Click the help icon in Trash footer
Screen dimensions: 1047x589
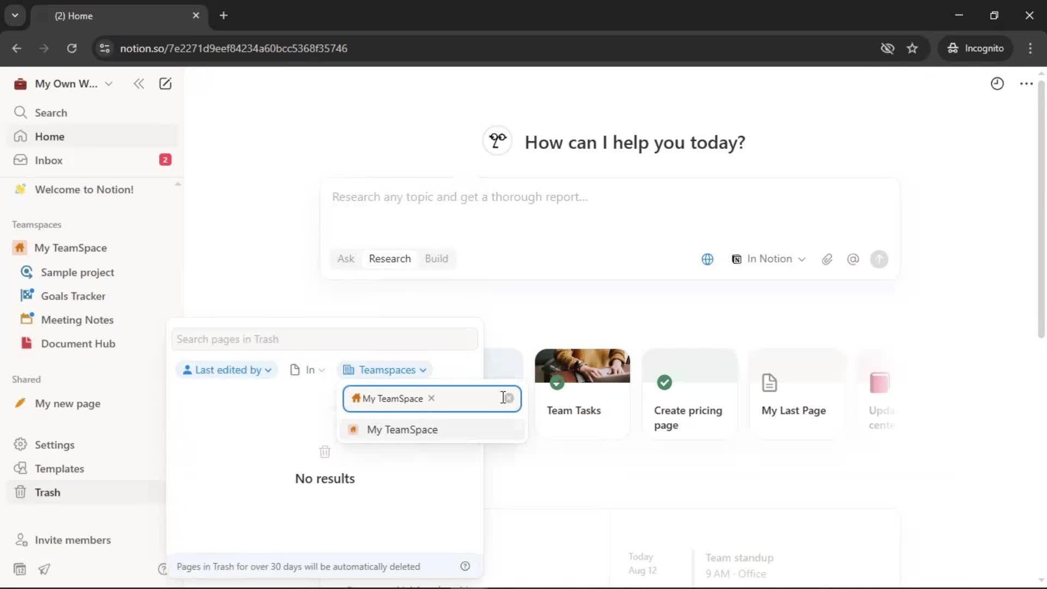465,566
